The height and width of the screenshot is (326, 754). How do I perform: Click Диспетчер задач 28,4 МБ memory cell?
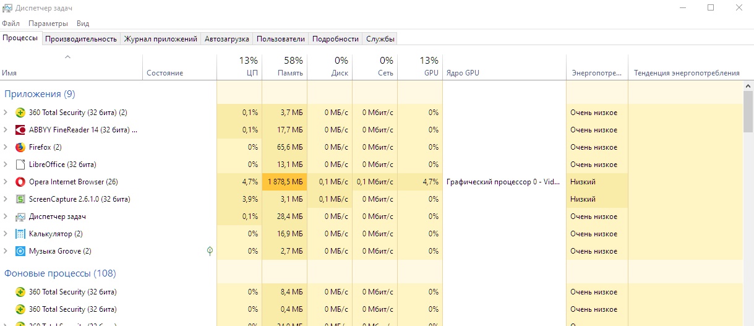pos(285,217)
